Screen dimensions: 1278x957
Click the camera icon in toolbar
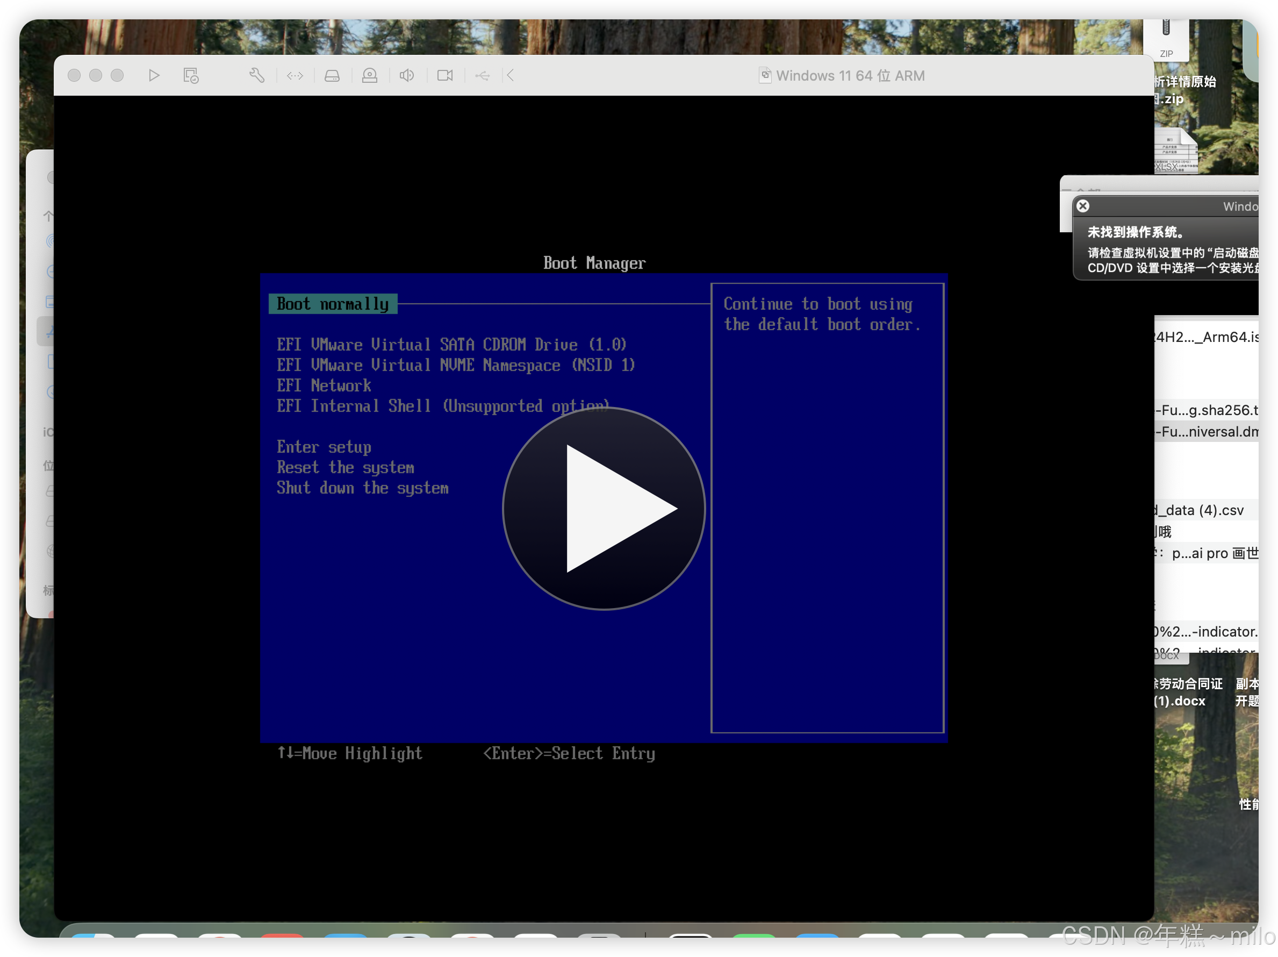click(x=445, y=76)
